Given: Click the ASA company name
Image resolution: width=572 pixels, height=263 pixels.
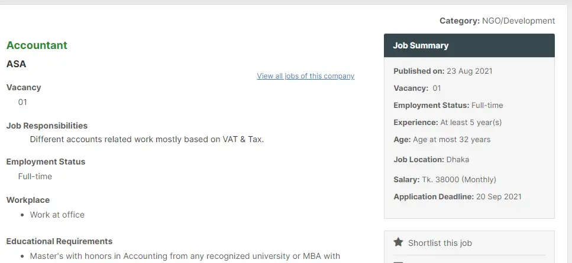Looking at the screenshot, I should 16,64.
